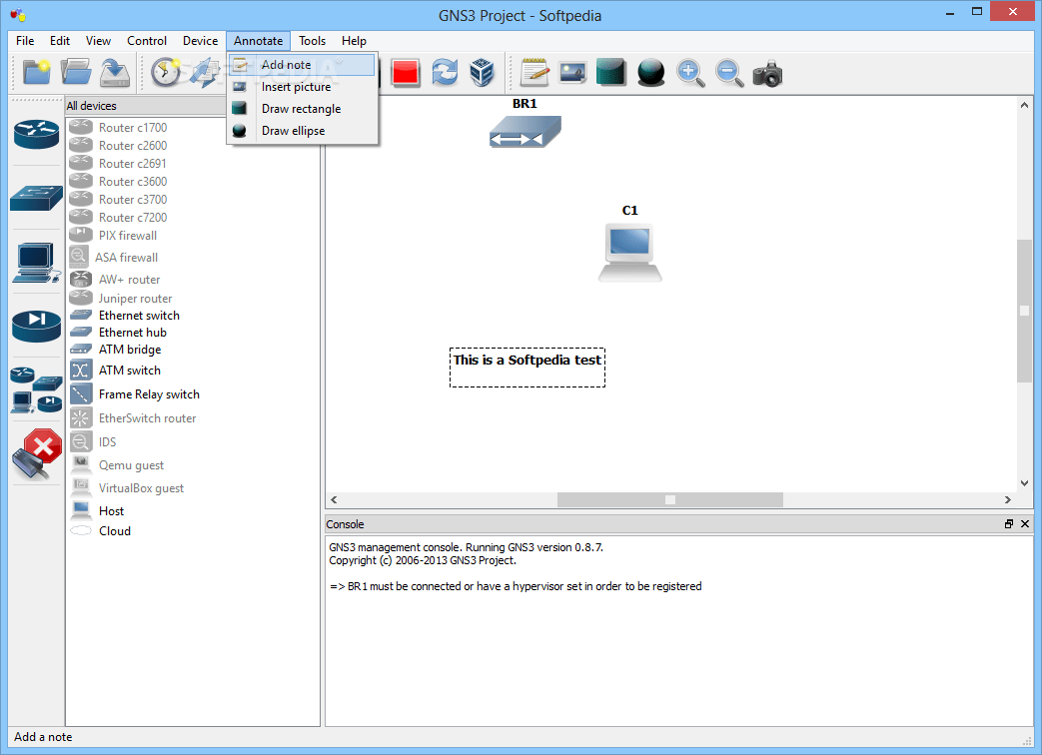Screen dimensions: 1042x755
Task: Click the Draw ellipse toolbar icon
Action: [x=650, y=72]
